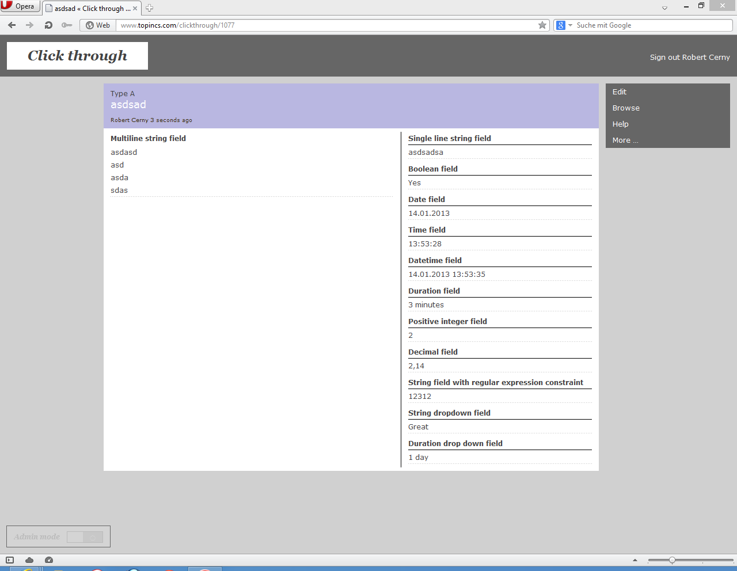This screenshot has width=737, height=571.
Task: Reload the current page
Action: coord(48,25)
